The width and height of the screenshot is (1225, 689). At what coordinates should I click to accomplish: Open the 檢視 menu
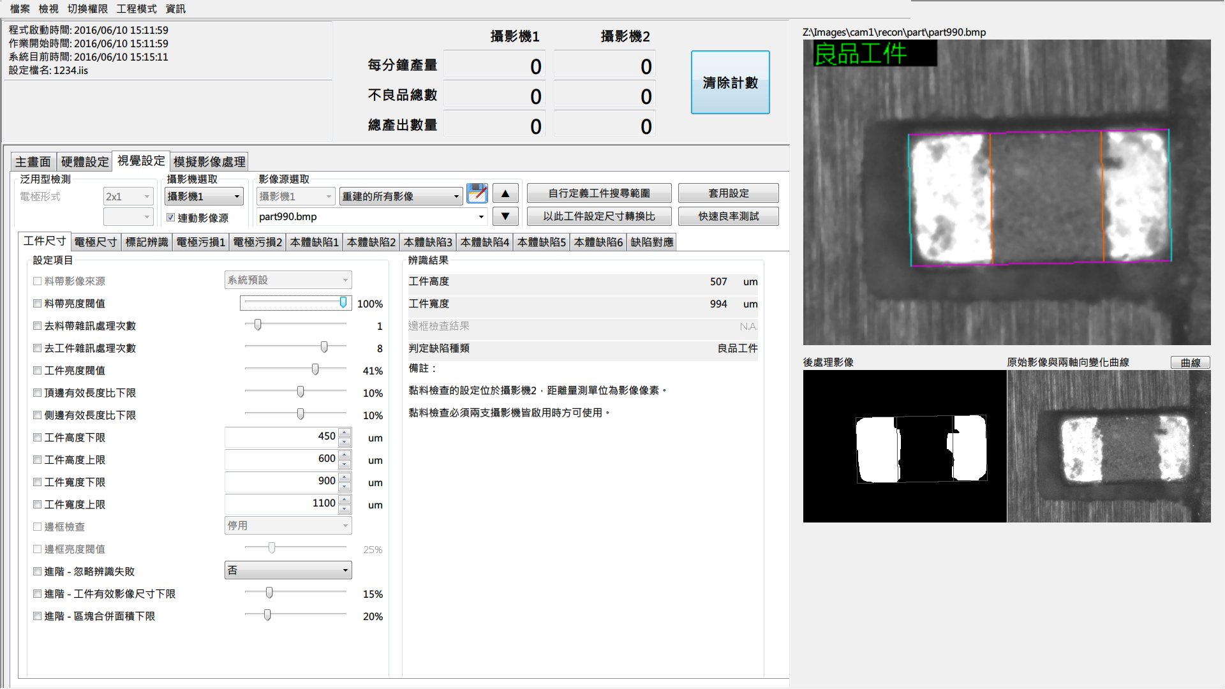point(48,9)
